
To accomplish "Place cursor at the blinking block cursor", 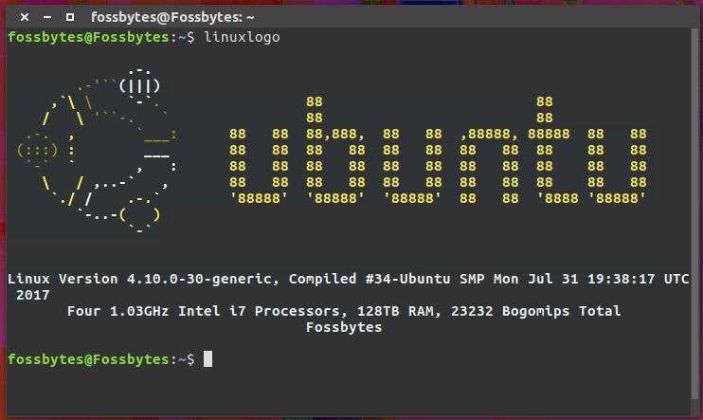I will (207, 359).
